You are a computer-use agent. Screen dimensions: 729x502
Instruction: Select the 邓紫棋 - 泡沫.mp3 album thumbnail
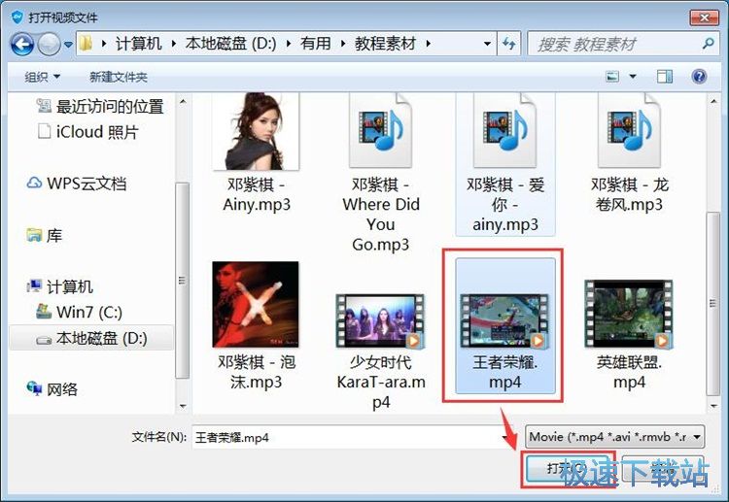coord(256,304)
